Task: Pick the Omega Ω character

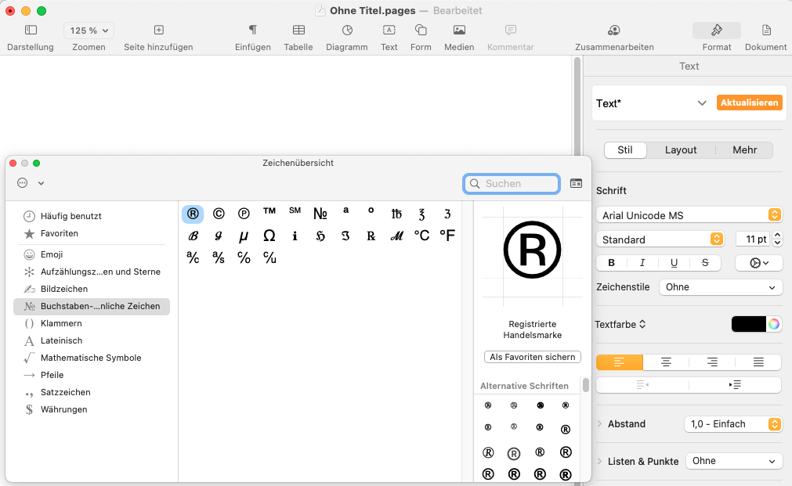Action: [269, 236]
